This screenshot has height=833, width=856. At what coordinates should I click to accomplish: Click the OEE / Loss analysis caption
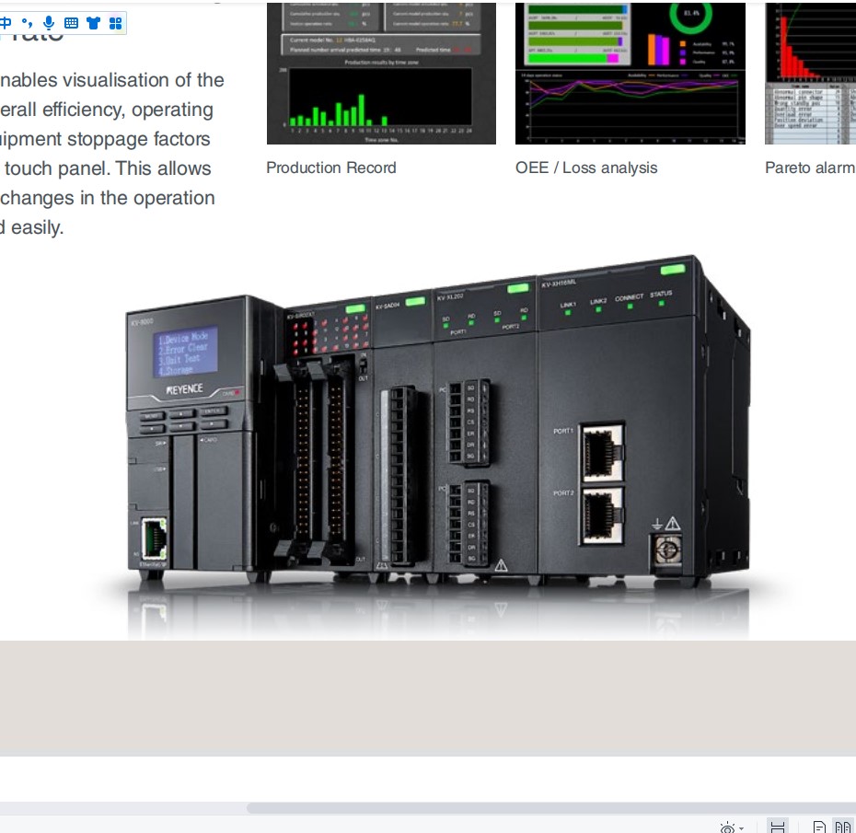[x=586, y=168]
